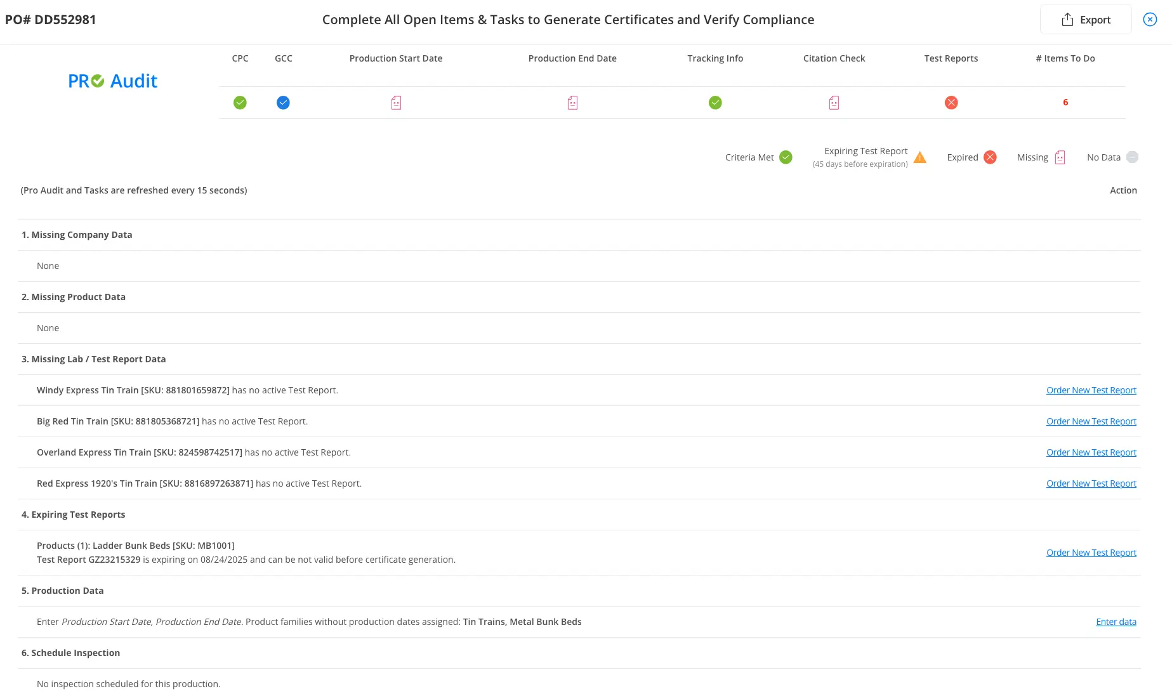Click the missing Production Start Date icon
The image size is (1172, 696).
[396, 103]
